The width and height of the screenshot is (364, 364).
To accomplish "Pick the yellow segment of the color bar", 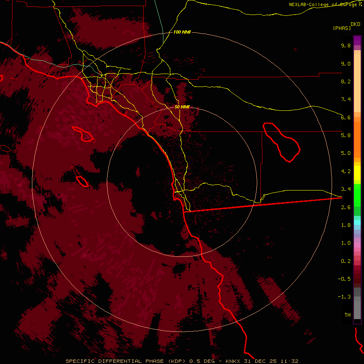I will [357, 173].
